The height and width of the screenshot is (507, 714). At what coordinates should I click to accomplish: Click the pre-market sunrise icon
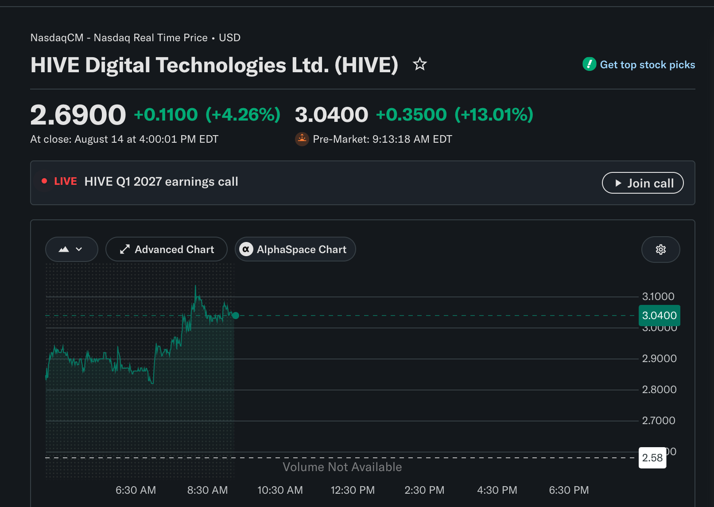(302, 139)
